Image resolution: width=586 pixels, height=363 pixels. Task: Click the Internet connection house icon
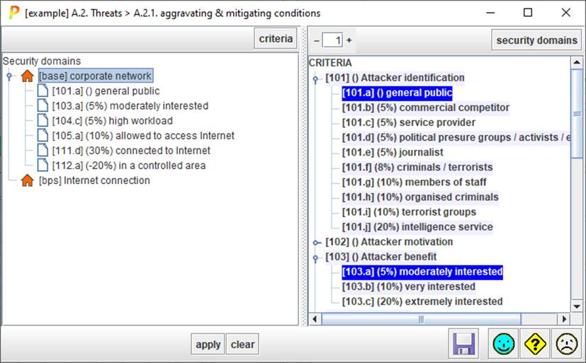click(x=28, y=180)
